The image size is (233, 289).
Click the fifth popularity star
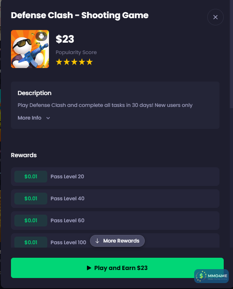[89, 62]
